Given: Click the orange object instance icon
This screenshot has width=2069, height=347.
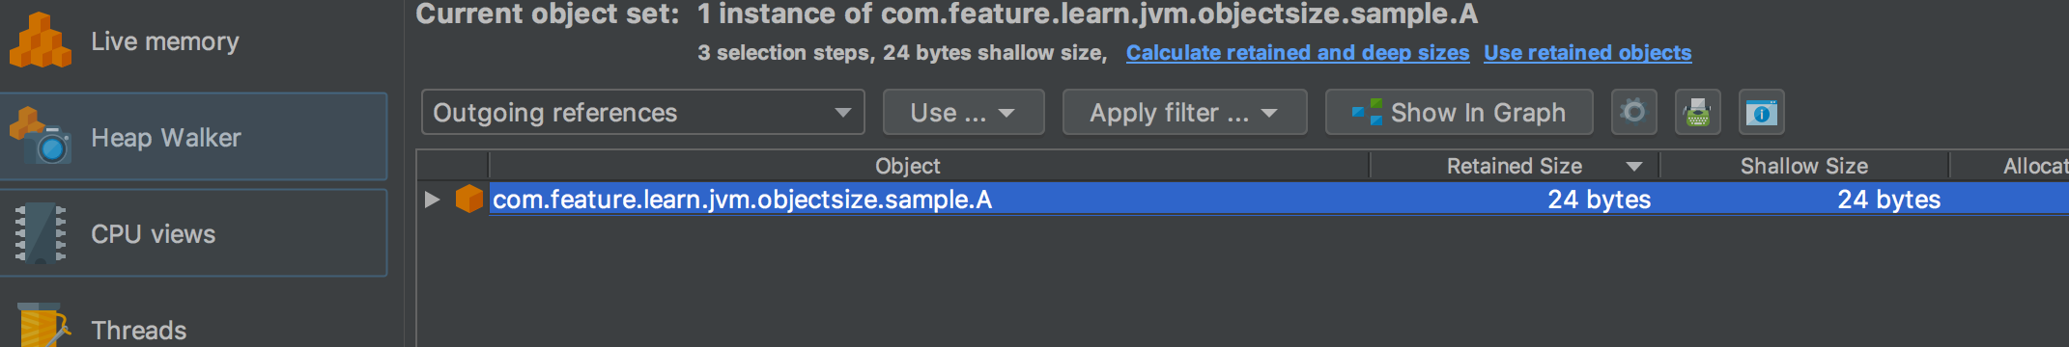Looking at the screenshot, I should (469, 199).
